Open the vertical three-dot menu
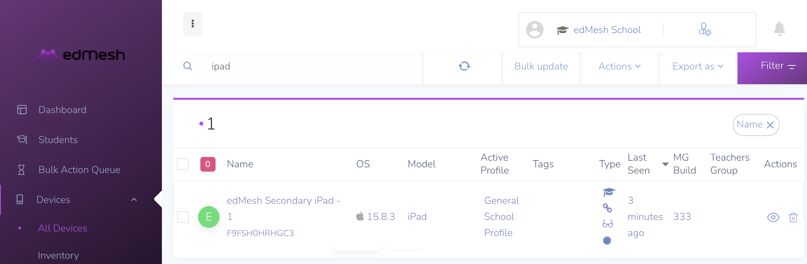The image size is (807, 264). [x=193, y=24]
